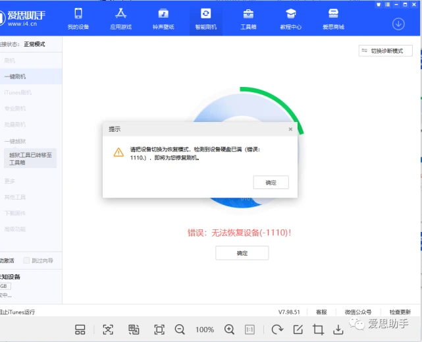Screen dimensions: 422x342
Task: Click 客服 customer service link
Action: (321, 312)
